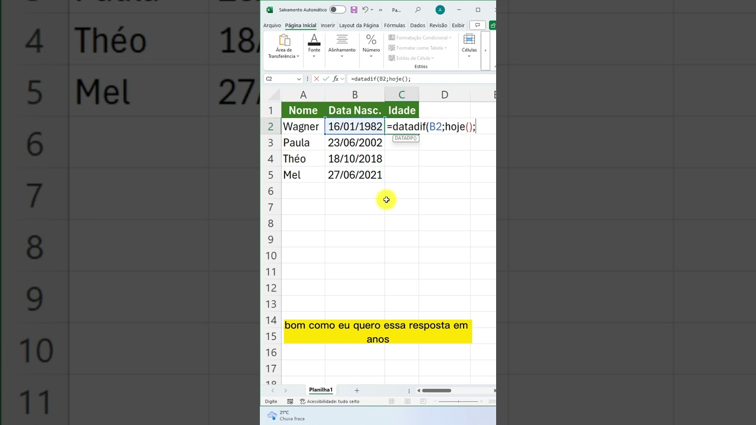The width and height of the screenshot is (756, 425).
Task: Open the Arquivo menu
Action: [x=272, y=25]
